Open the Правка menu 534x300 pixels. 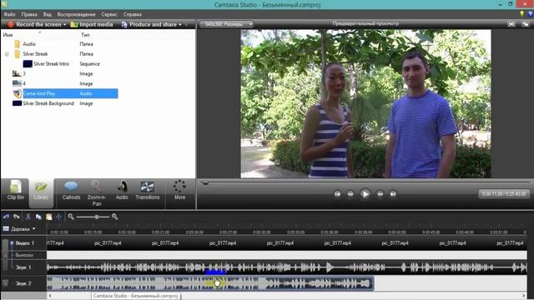(29, 14)
